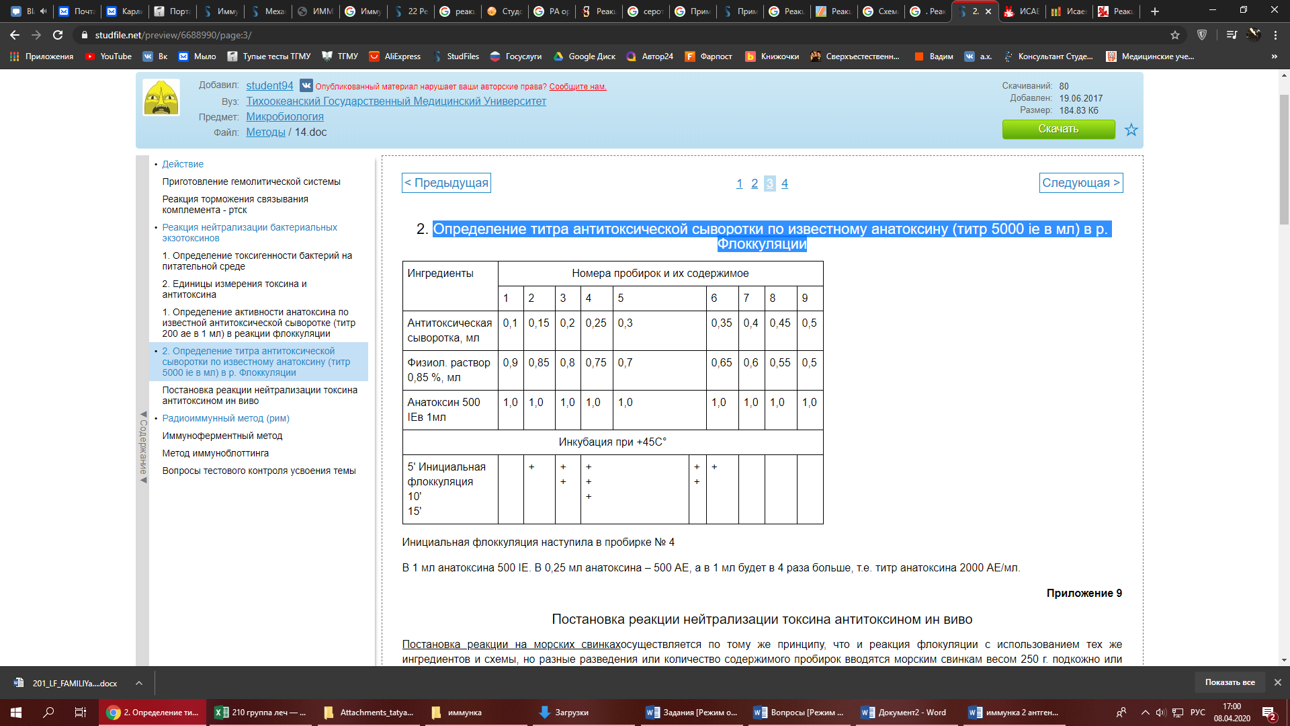Click the VK icon next to student94
The image size is (1290, 726).
pos(306,85)
